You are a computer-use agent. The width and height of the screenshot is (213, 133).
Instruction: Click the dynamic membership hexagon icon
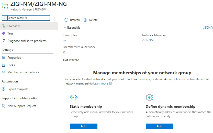coord(149,97)
